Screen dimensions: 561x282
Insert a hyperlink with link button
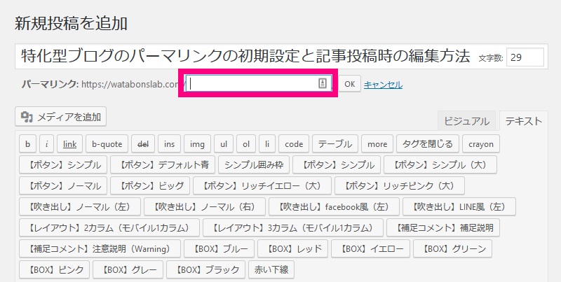69,144
